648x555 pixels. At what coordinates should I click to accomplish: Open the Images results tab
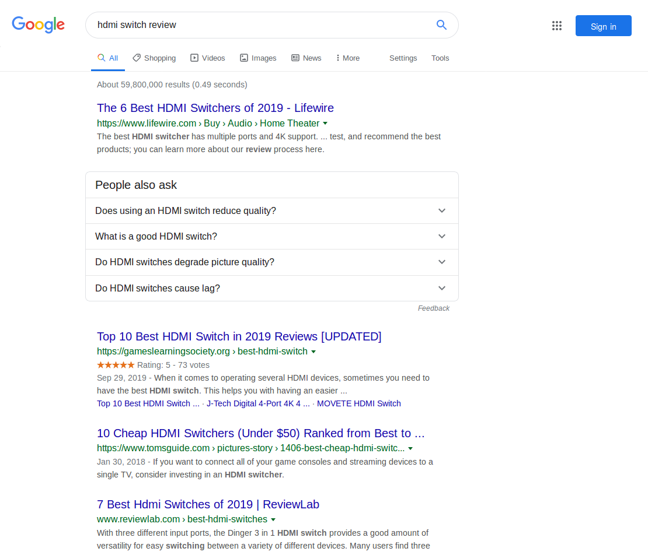click(x=258, y=58)
